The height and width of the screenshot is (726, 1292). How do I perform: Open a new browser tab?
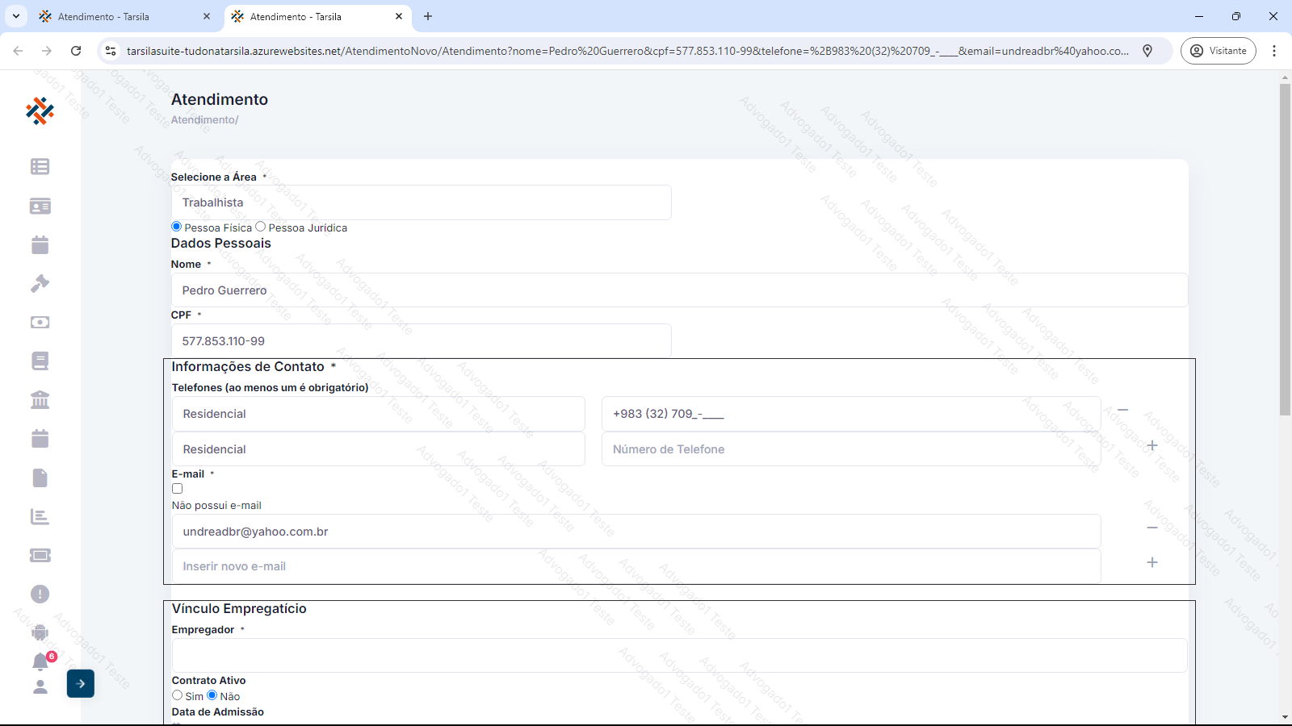pyautogui.click(x=428, y=16)
